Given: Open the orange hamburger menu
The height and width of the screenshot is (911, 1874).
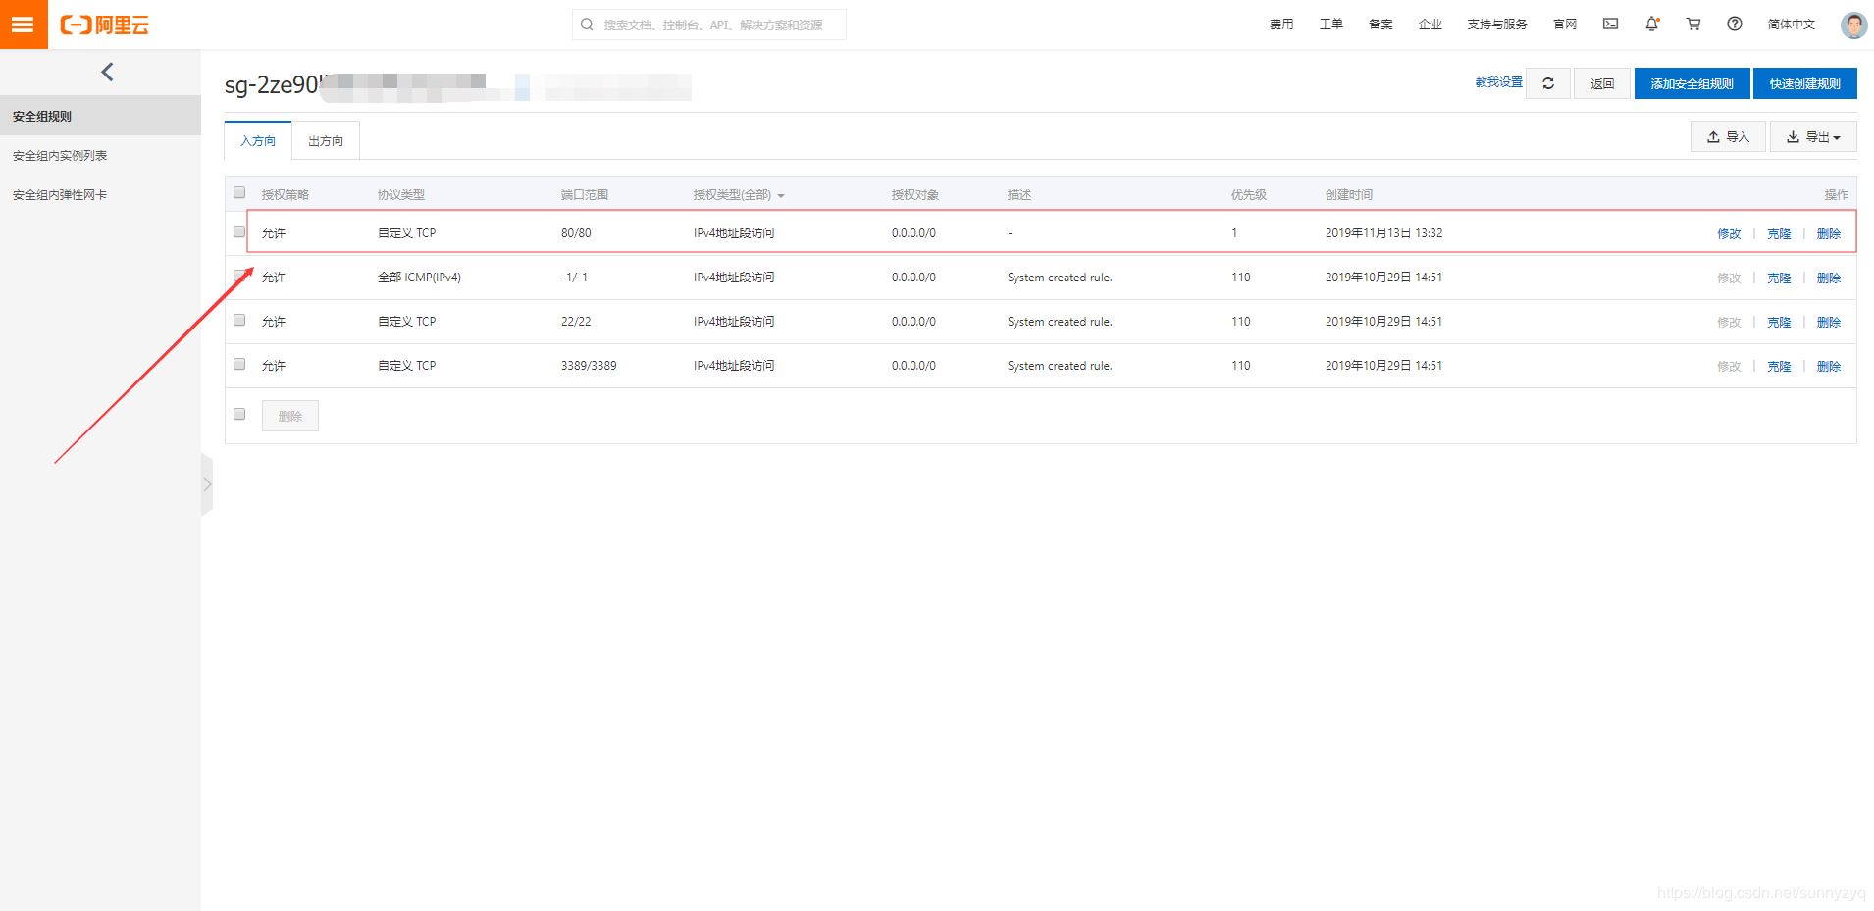Looking at the screenshot, I should coord(23,25).
